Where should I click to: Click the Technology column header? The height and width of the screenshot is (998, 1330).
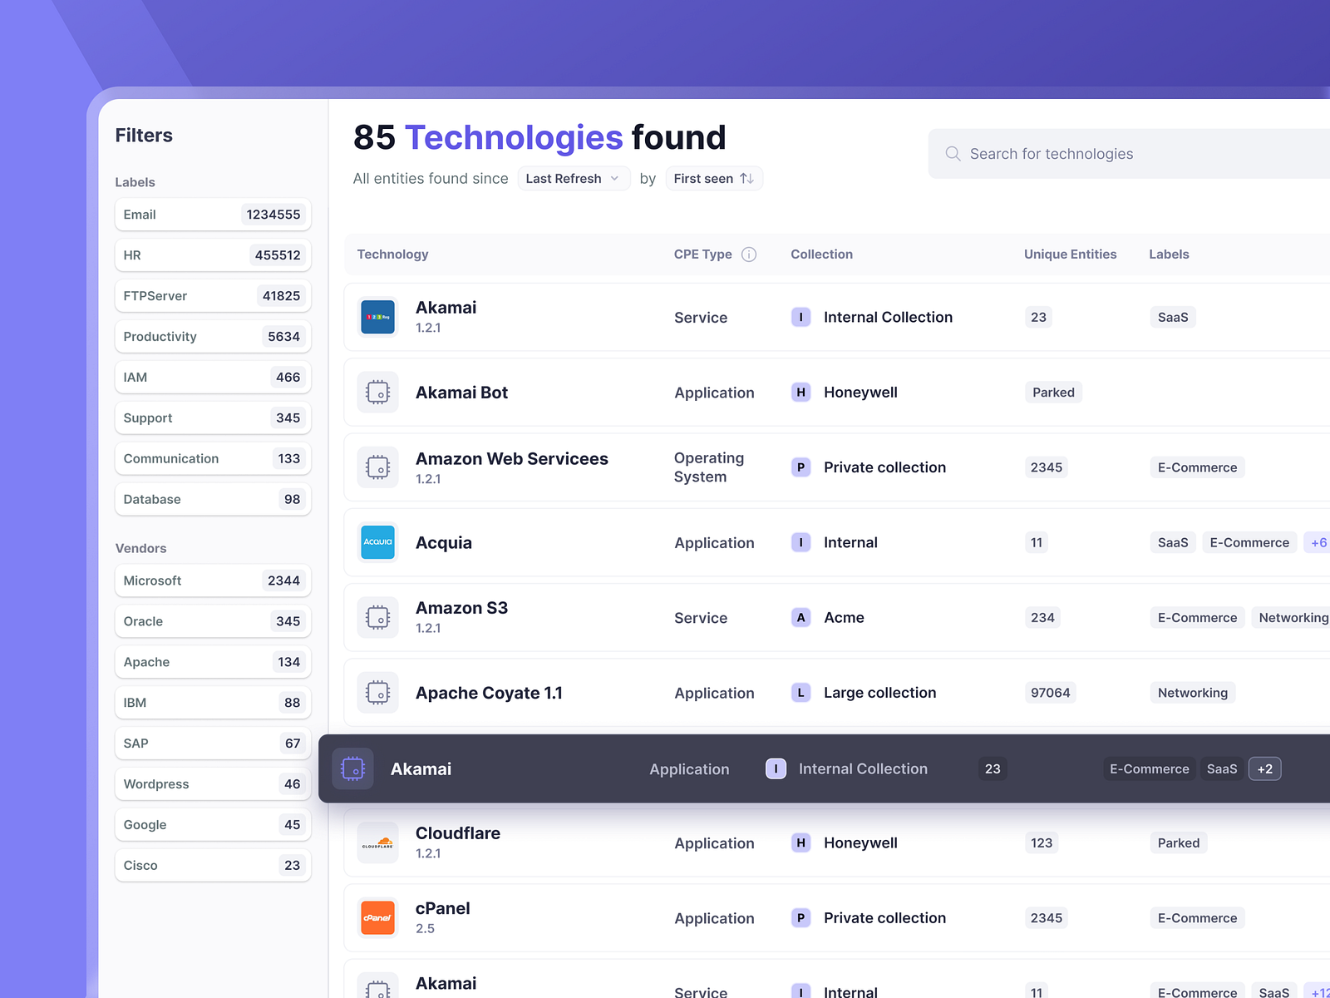392,254
